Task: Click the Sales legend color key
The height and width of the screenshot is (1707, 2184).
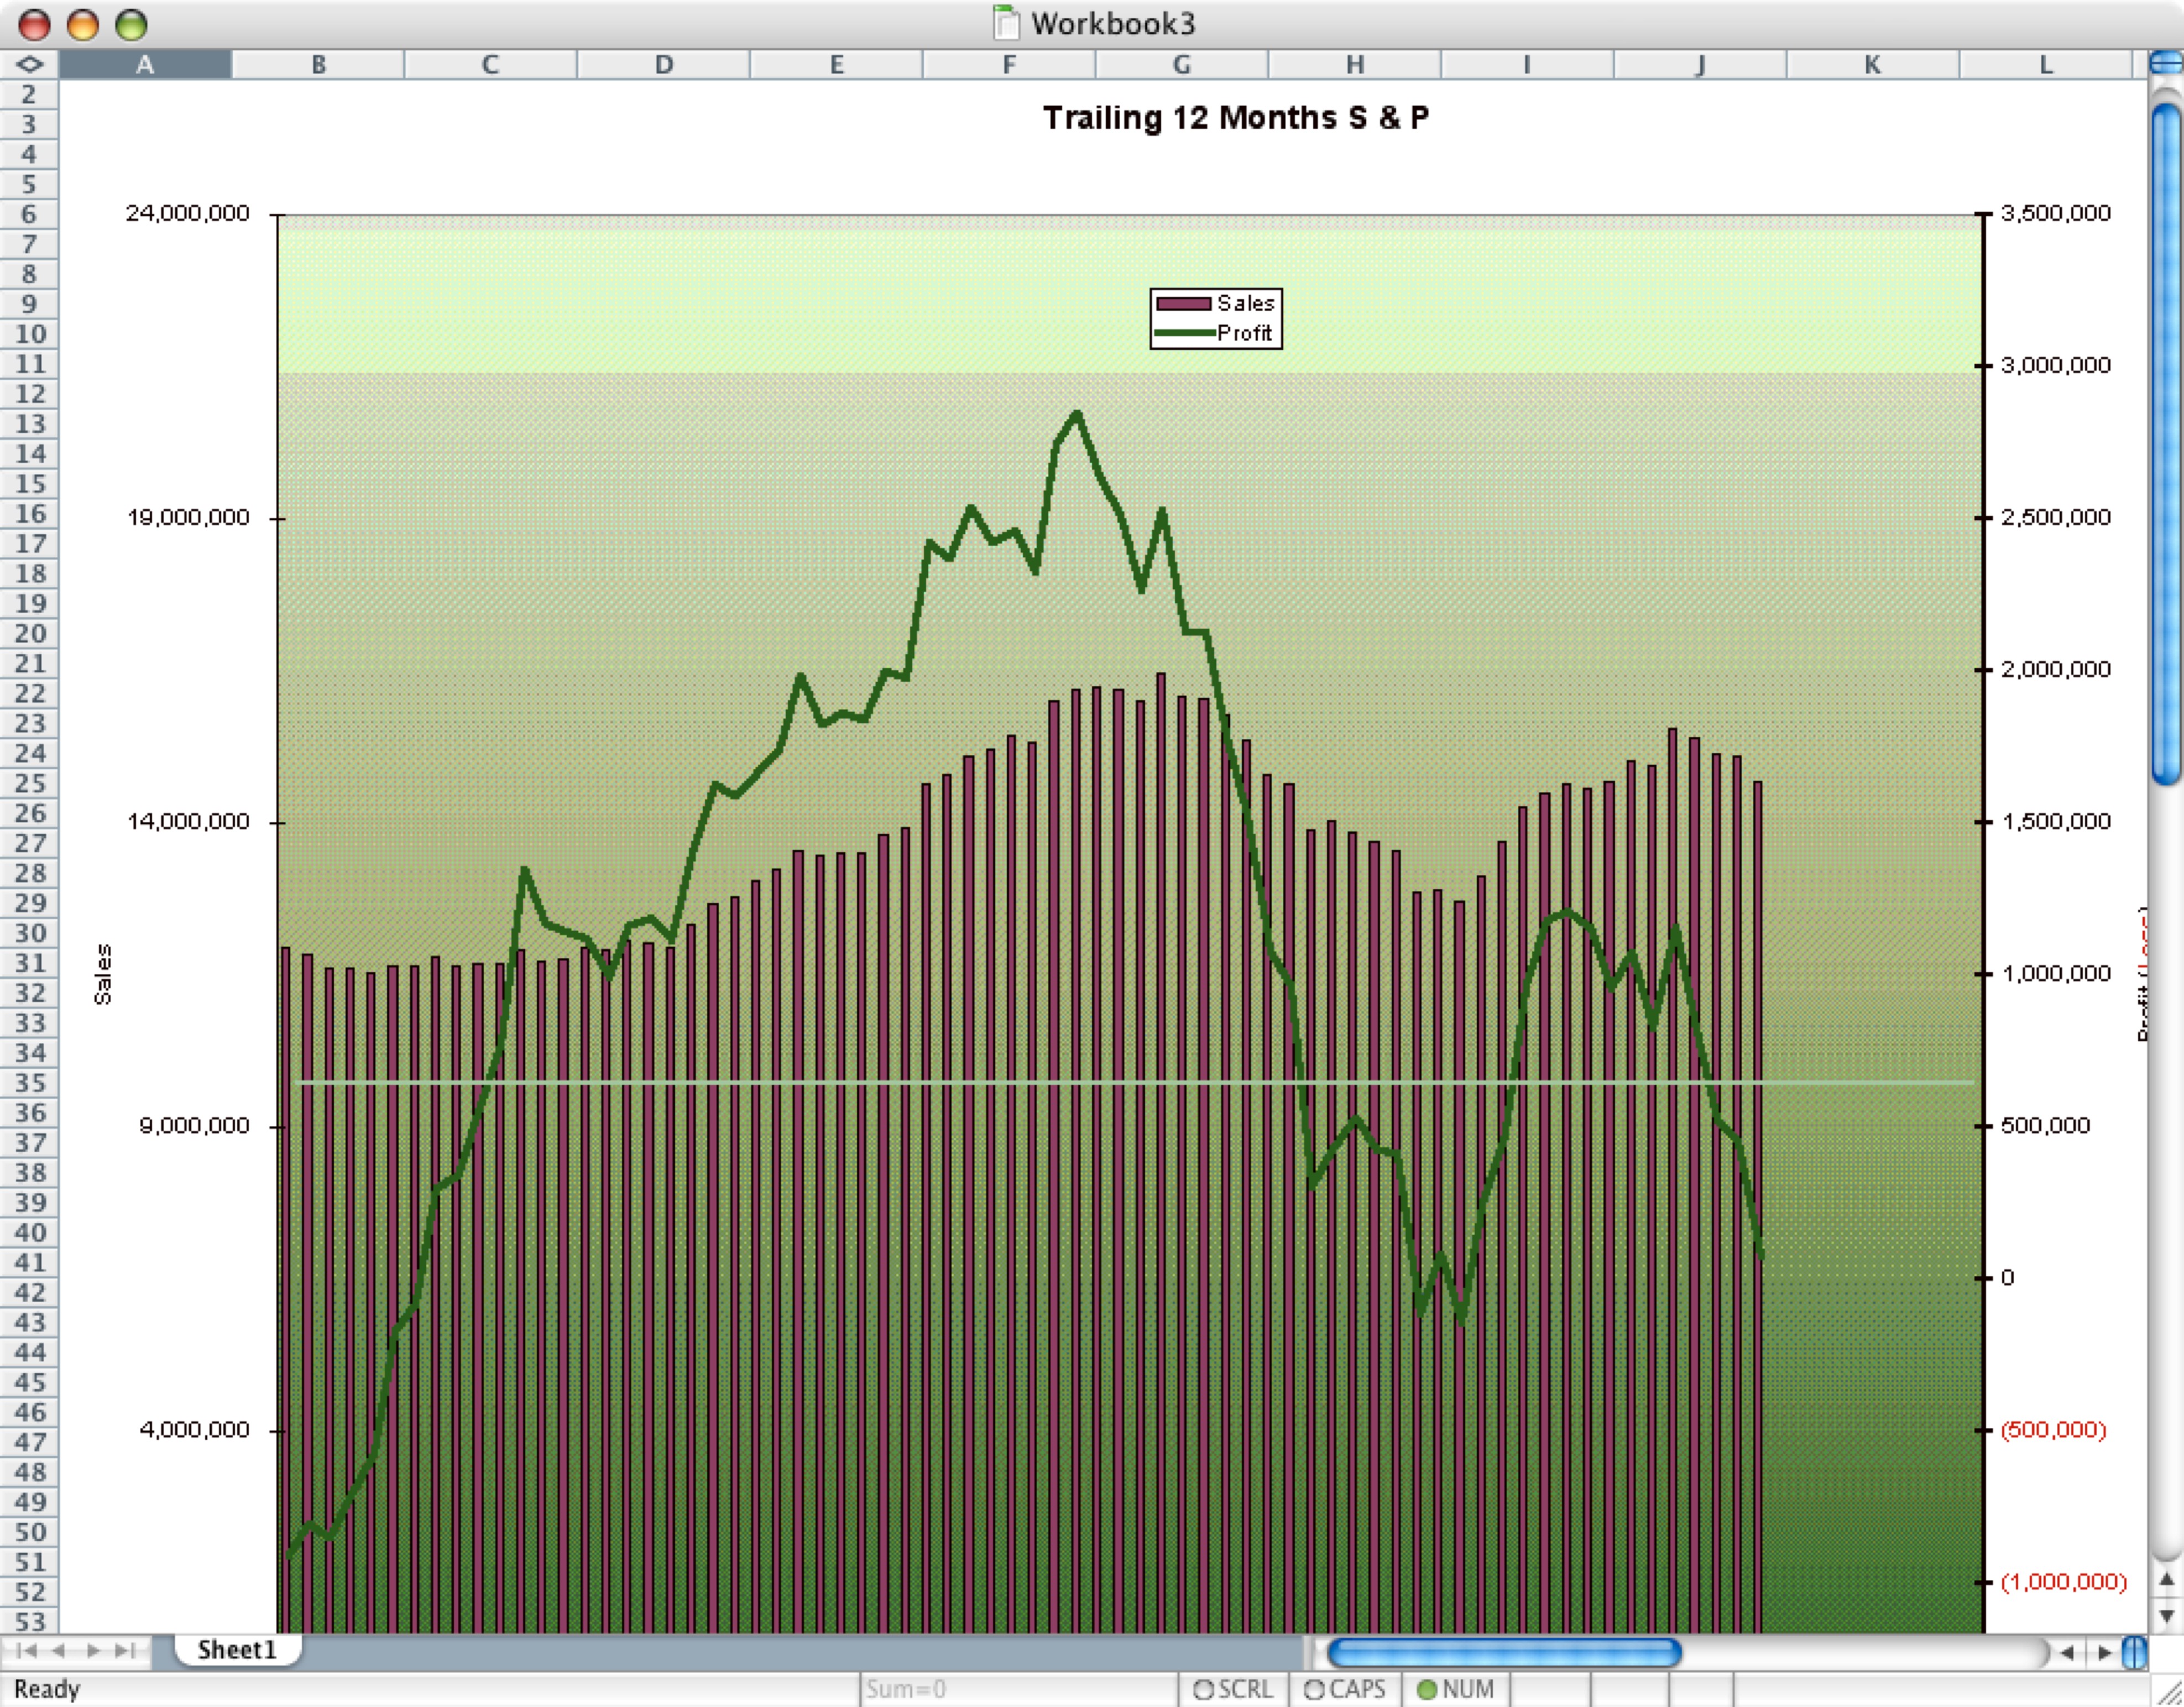Action: coord(1183,303)
